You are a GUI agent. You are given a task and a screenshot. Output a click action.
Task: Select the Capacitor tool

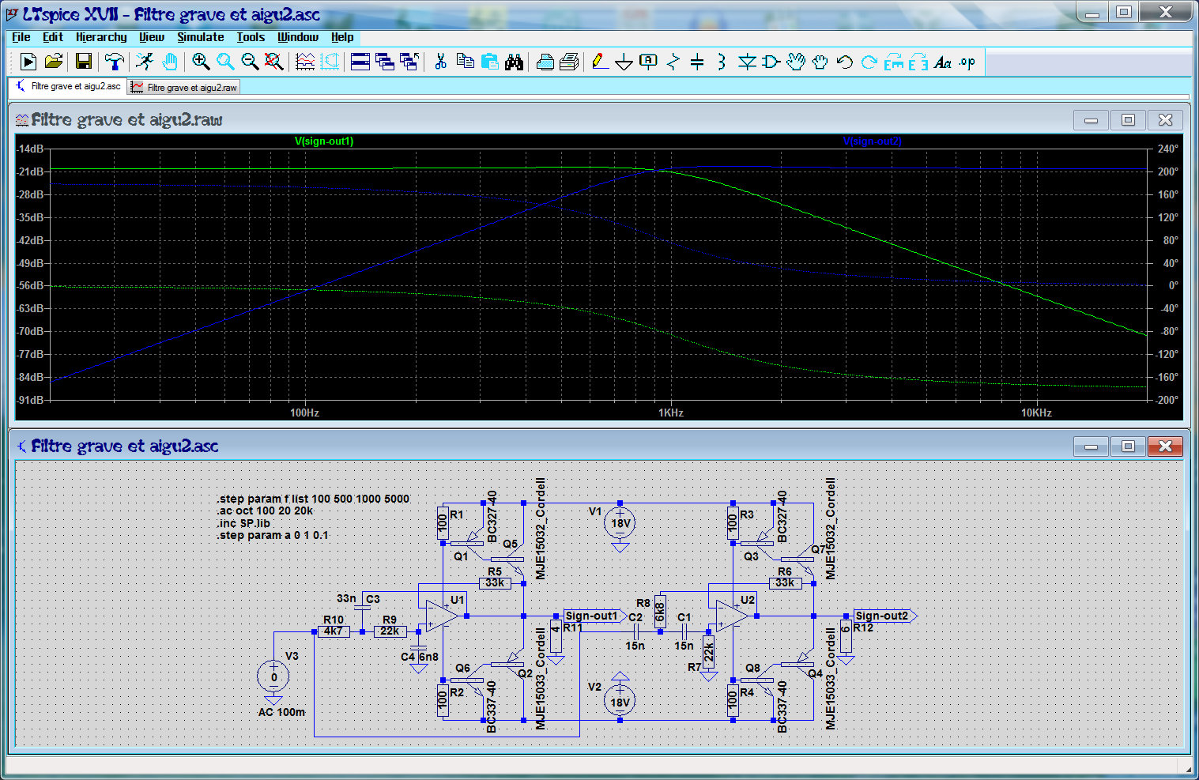pyautogui.click(x=697, y=62)
